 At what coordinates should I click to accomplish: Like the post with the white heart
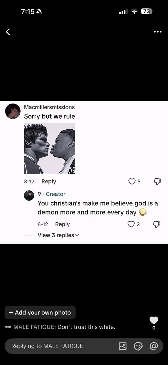pyautogui.click(x=154, y=320)
